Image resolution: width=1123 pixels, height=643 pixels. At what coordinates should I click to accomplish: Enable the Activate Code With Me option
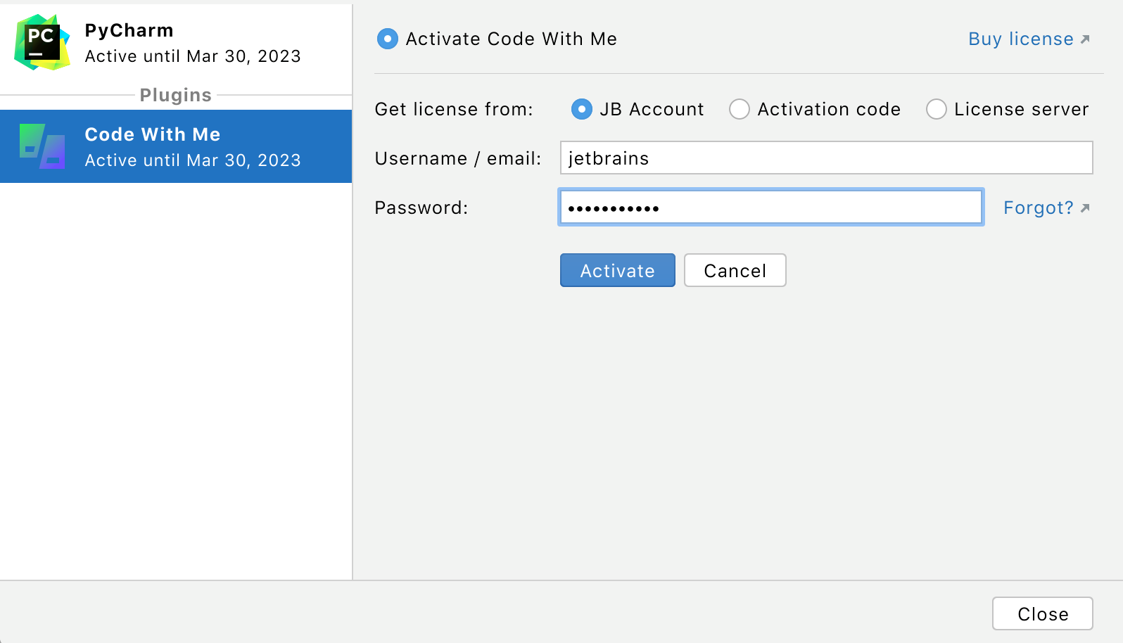387,39
